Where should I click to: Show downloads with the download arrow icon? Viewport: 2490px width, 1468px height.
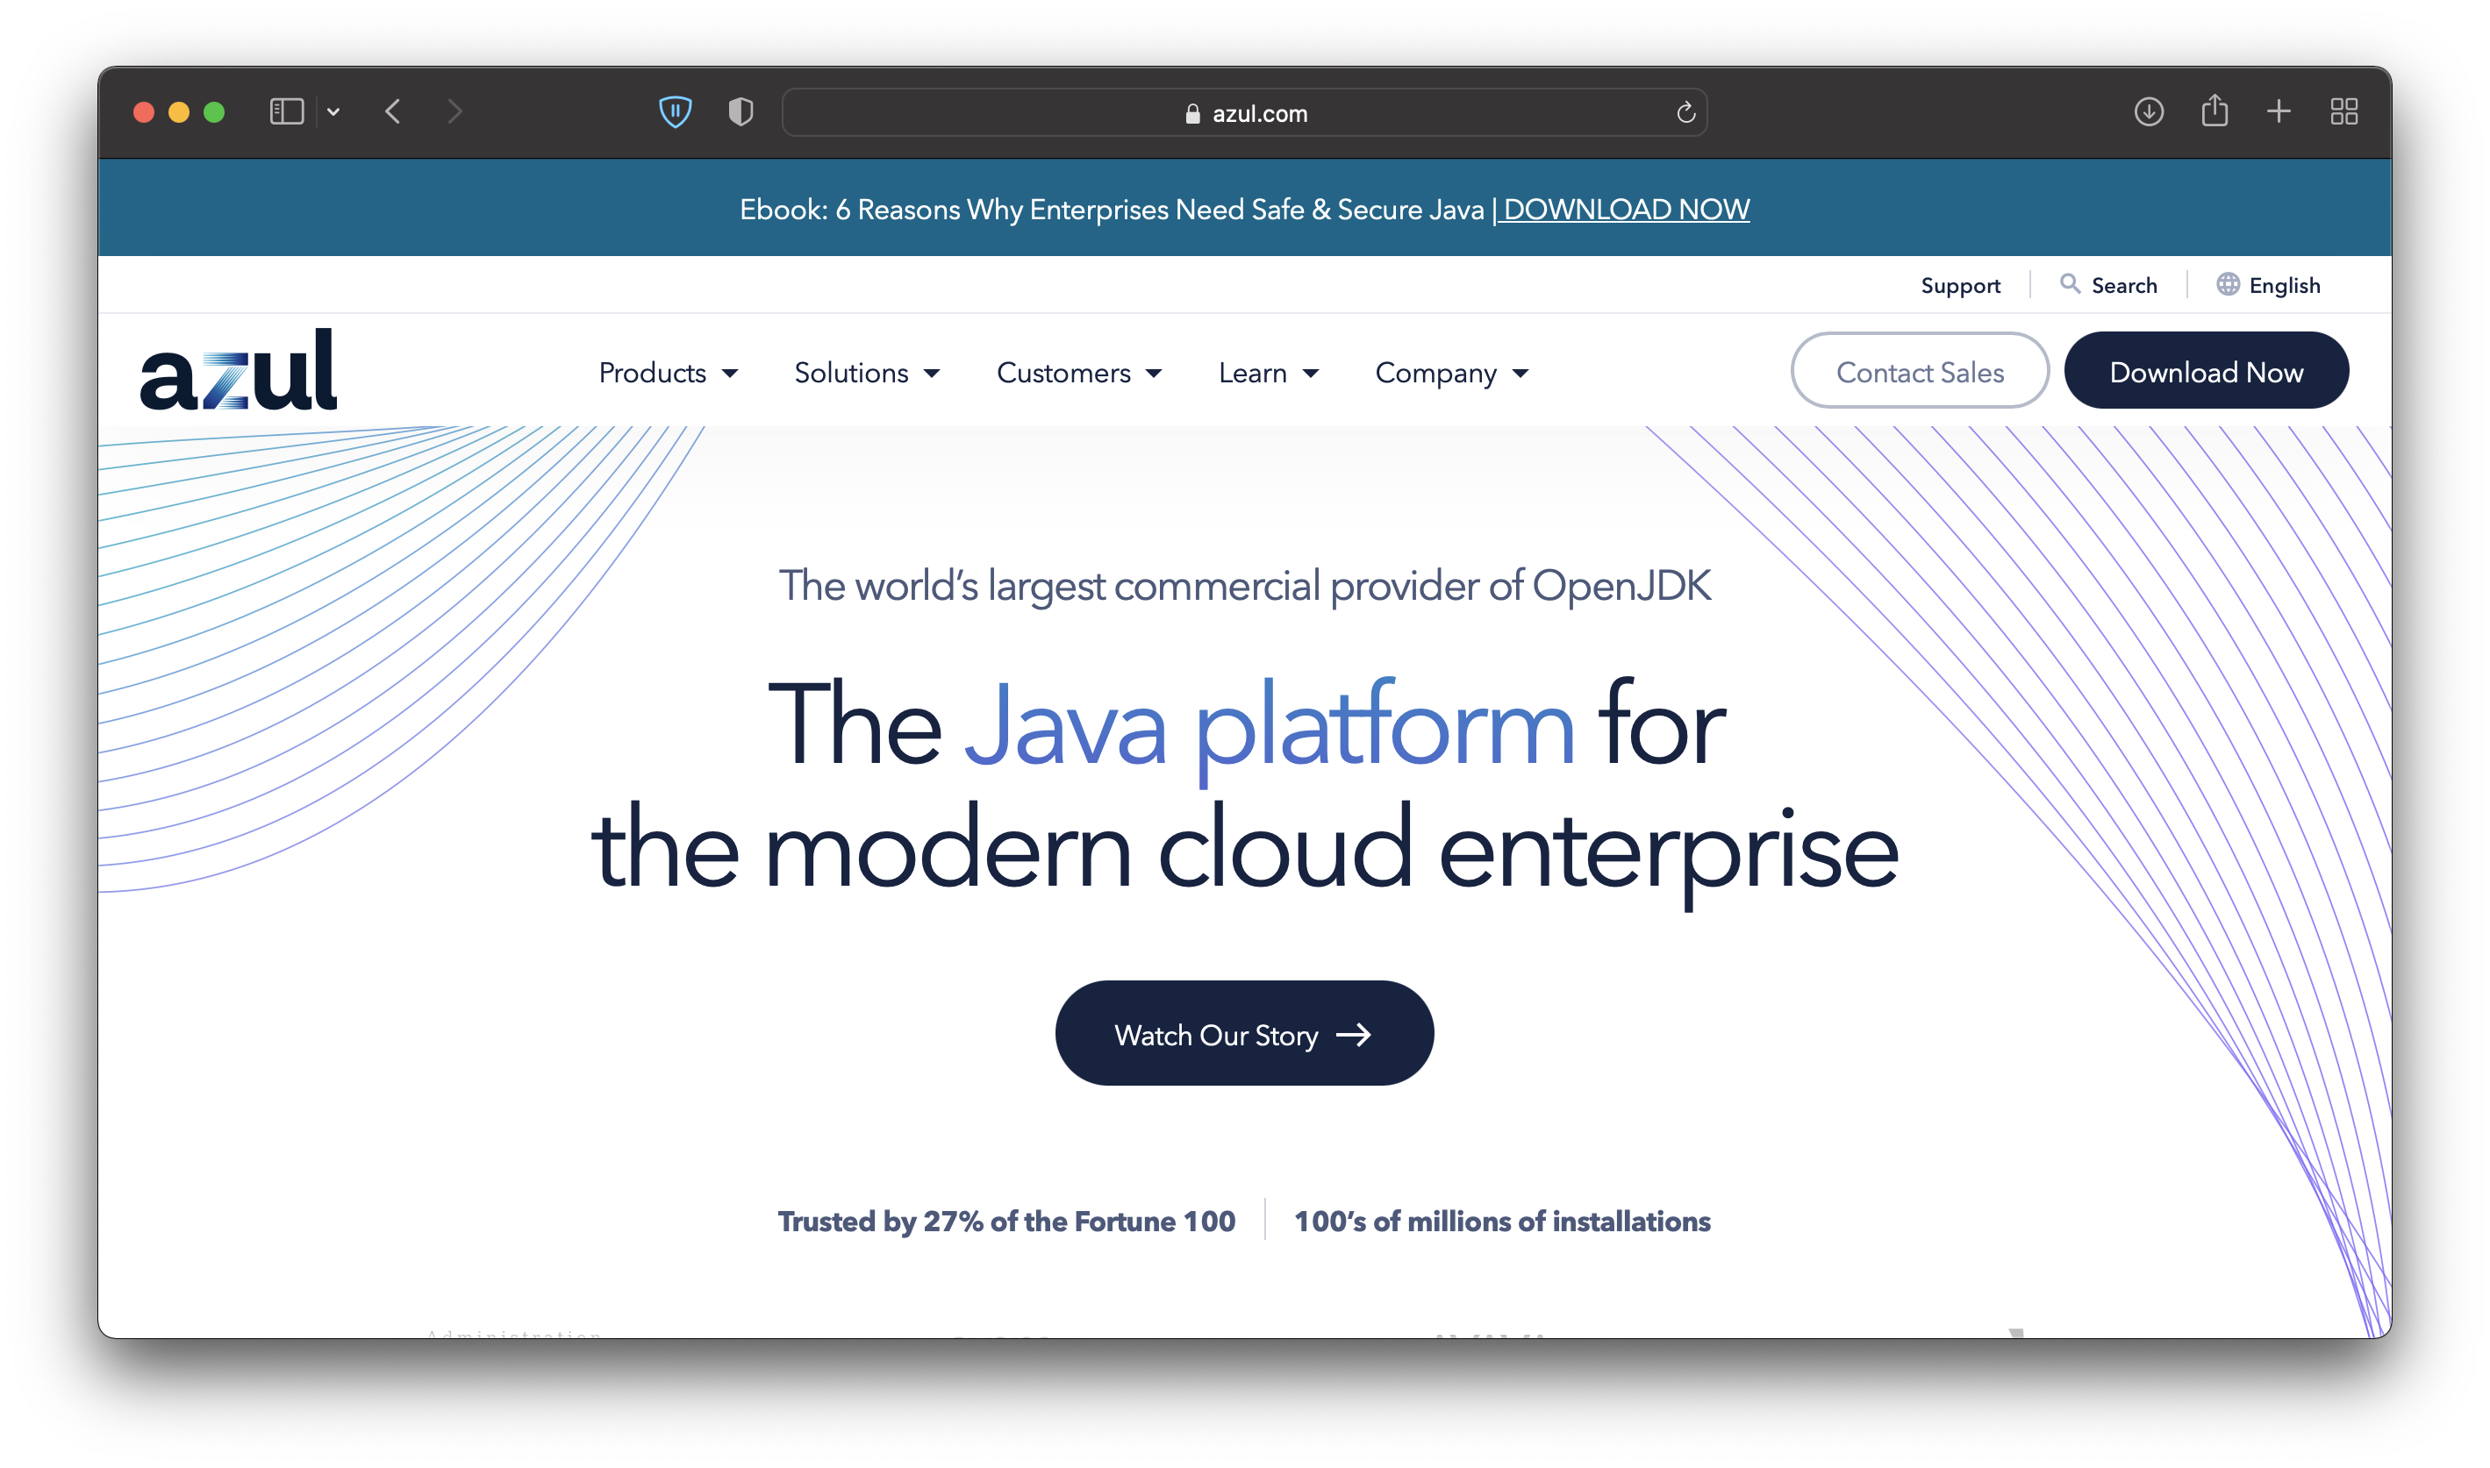pyautogui.click(x=2149, y=111)
